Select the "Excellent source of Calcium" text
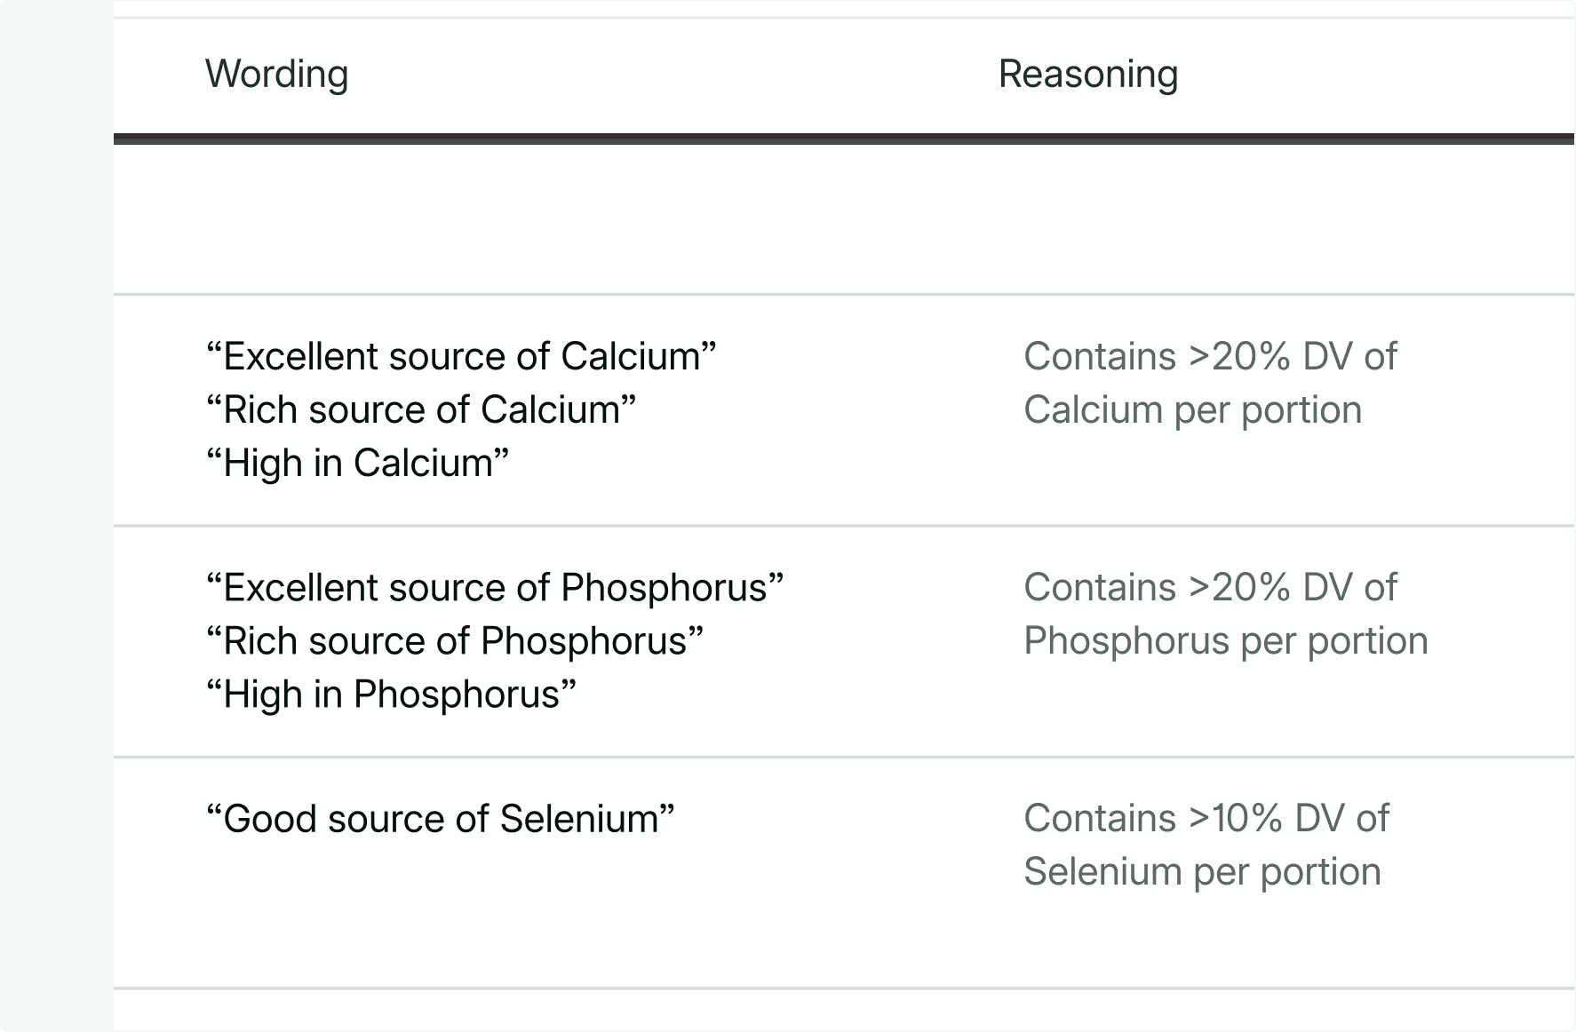 [x=460, y=356]
